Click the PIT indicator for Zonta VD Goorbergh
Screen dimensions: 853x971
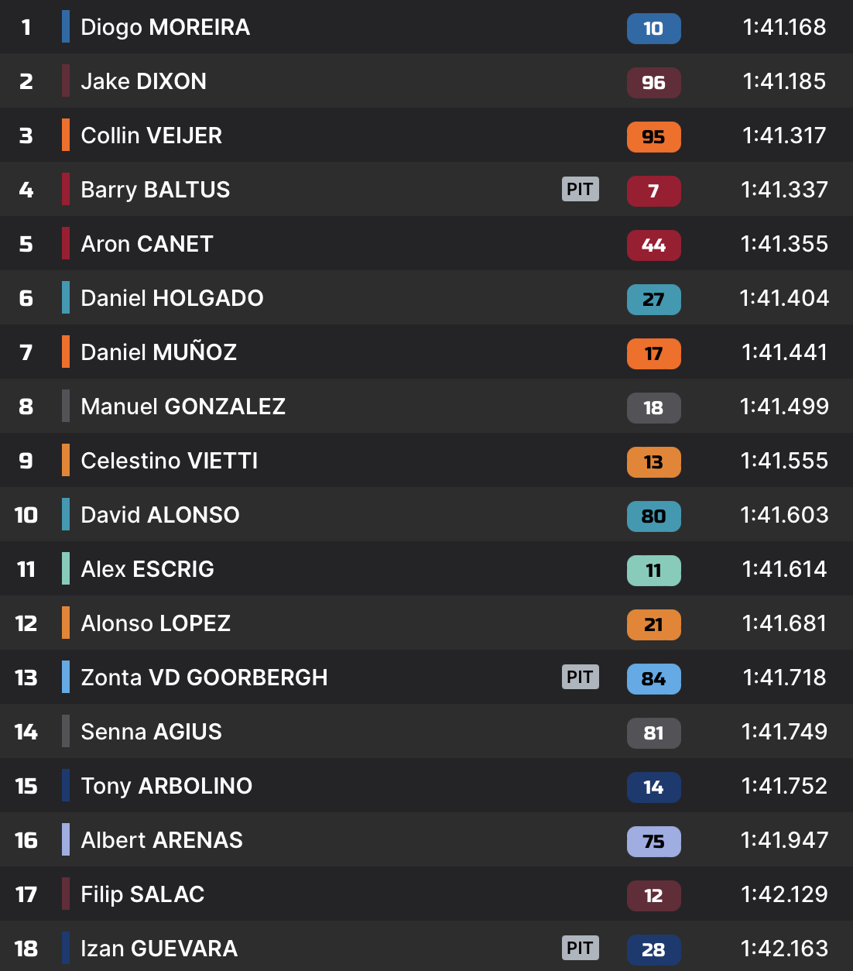tap(580, 677)
